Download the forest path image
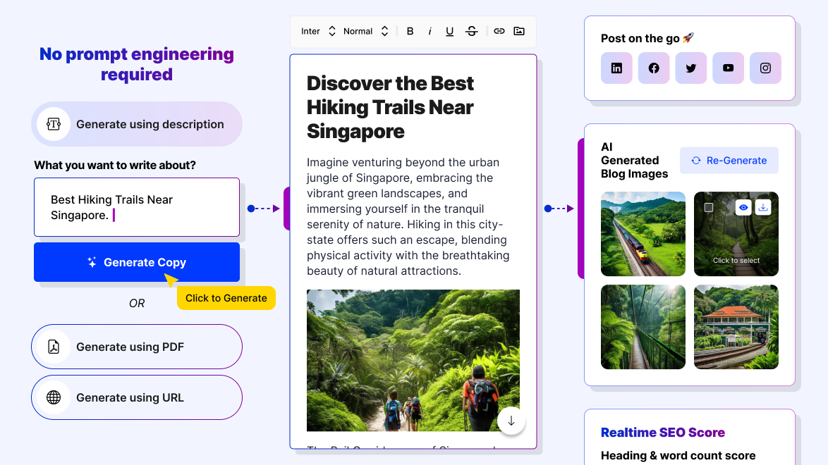Image resolution: width=828 pixels, height=465 pixels. point(762,207)
